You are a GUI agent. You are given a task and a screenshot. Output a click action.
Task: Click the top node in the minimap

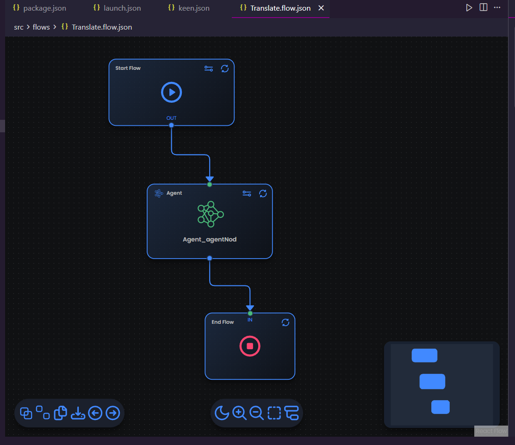coord(424,355)
